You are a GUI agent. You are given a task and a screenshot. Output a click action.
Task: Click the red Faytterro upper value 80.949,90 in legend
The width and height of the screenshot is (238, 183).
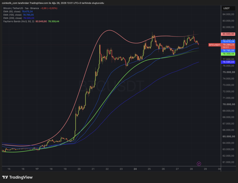(41, 21)
